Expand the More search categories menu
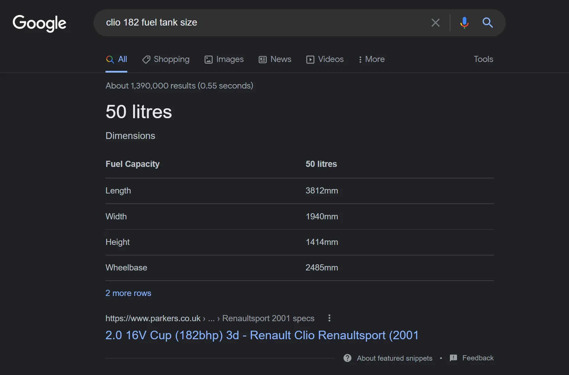The width and height of the screenshot is (569, 375). click(372, 59)
